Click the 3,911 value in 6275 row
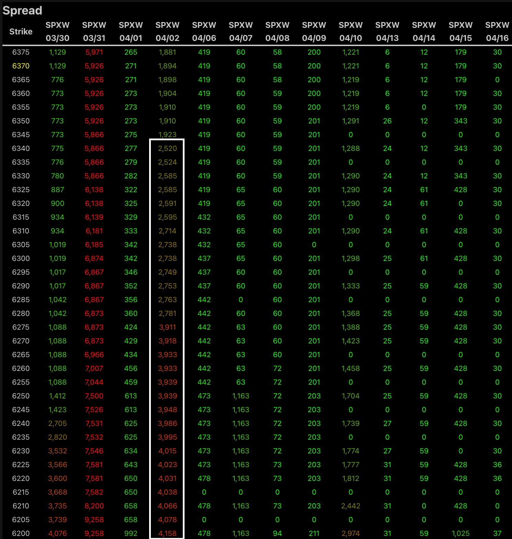 click(167, 327)
